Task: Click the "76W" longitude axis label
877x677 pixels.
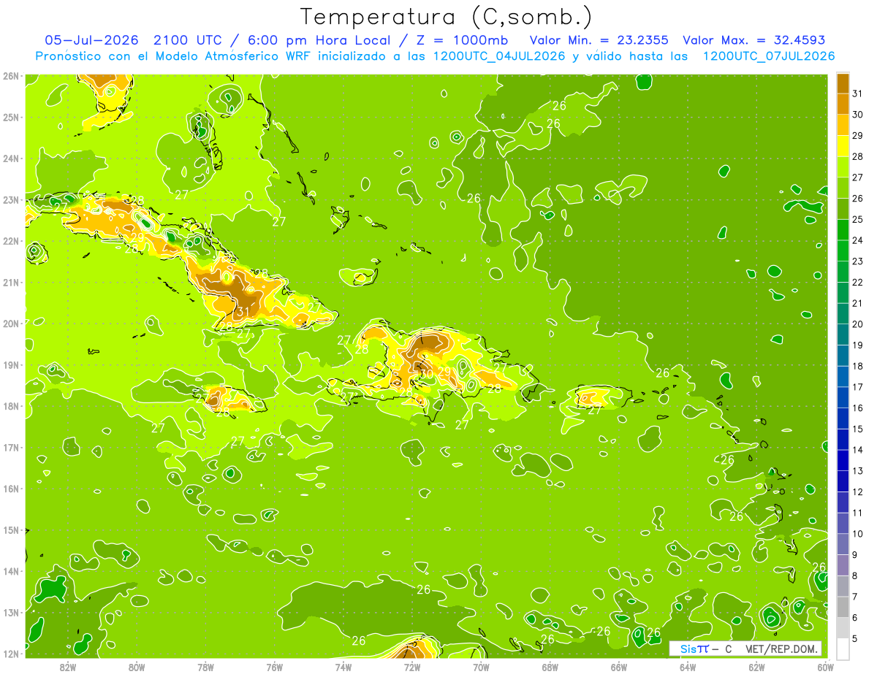Action: pyautogui.click(x=274, y=667)
